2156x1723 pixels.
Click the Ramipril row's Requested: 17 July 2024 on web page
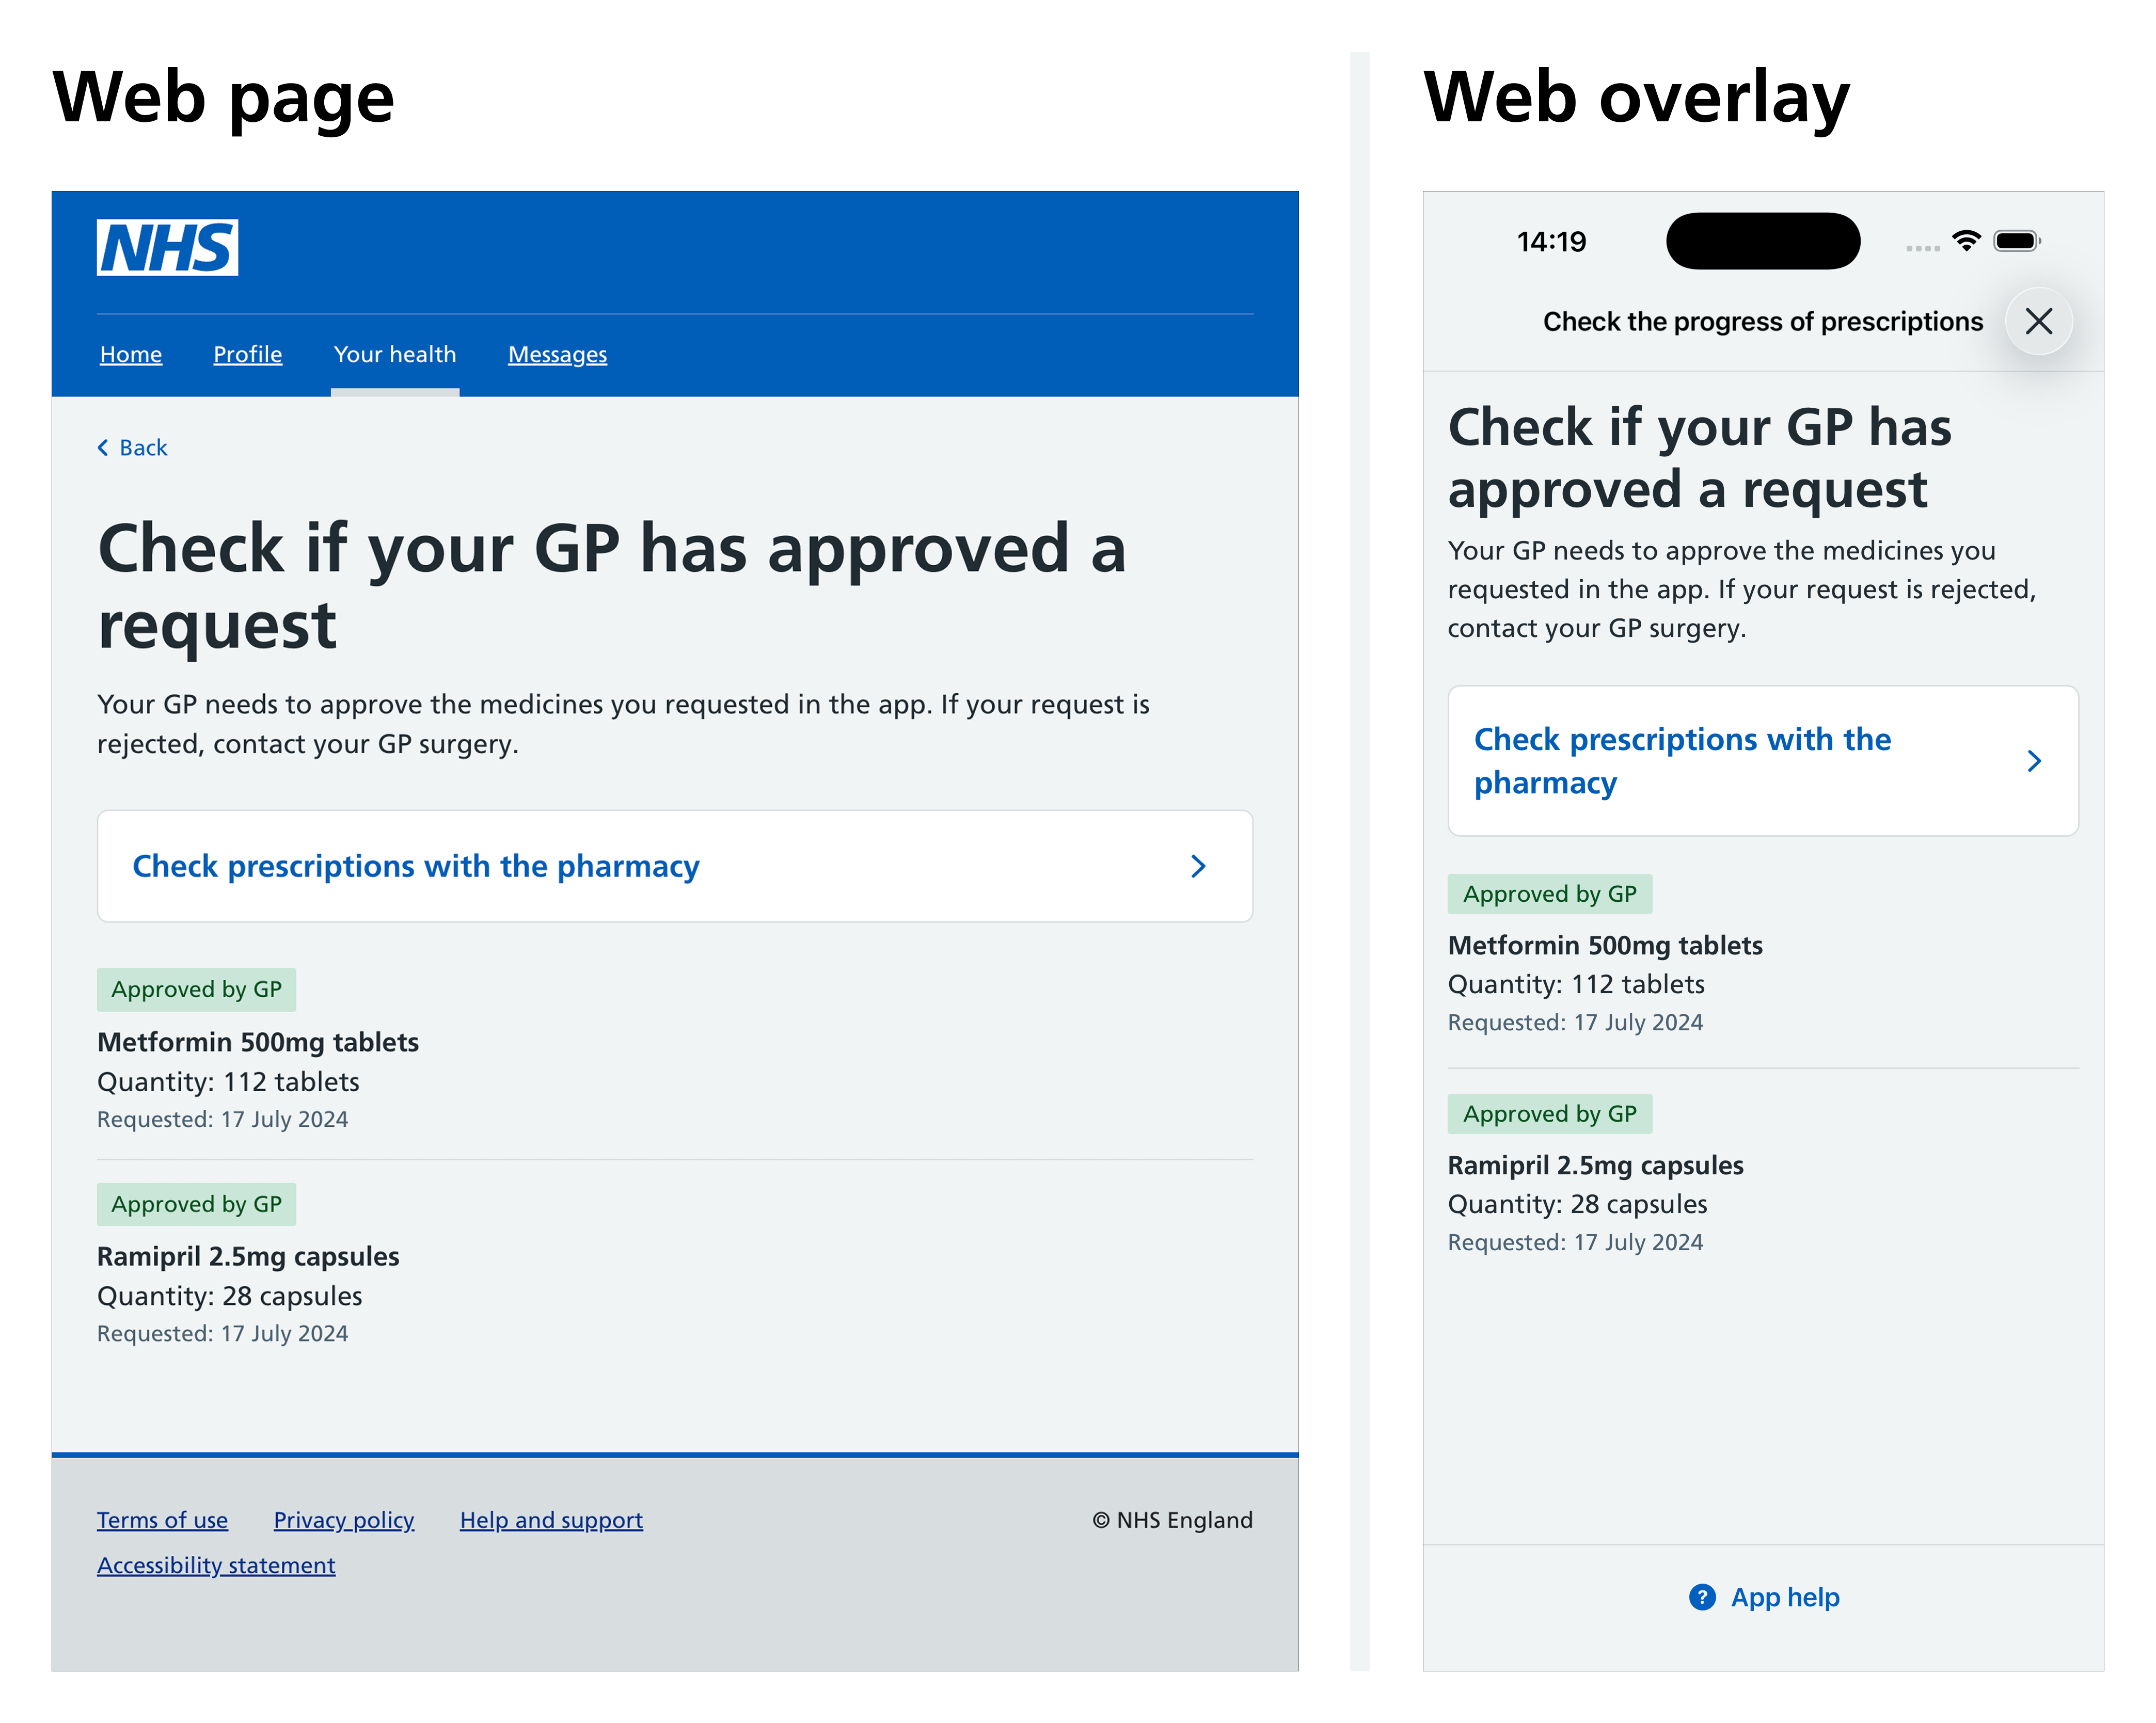[222, 1333]
